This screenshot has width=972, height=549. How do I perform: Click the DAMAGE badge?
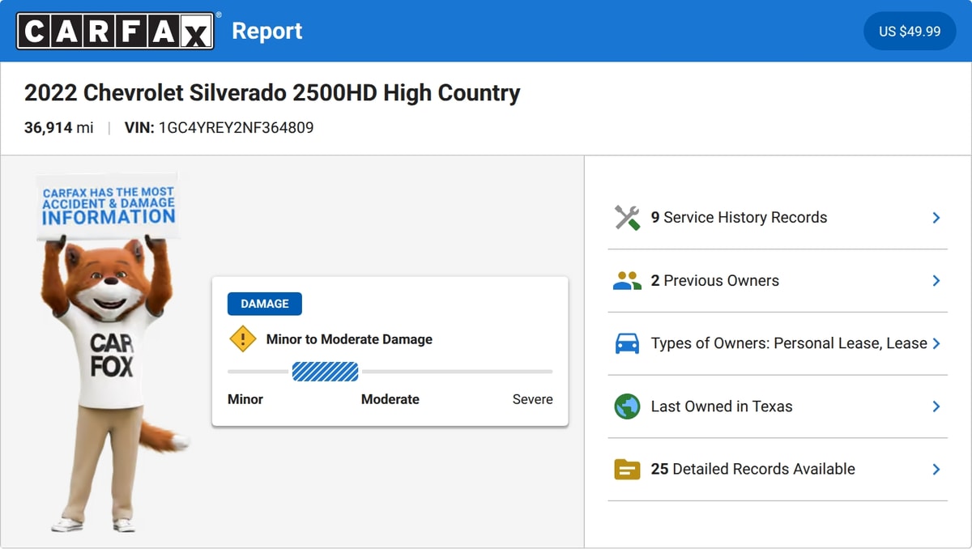pyautogui.click(x=265, y=304)
